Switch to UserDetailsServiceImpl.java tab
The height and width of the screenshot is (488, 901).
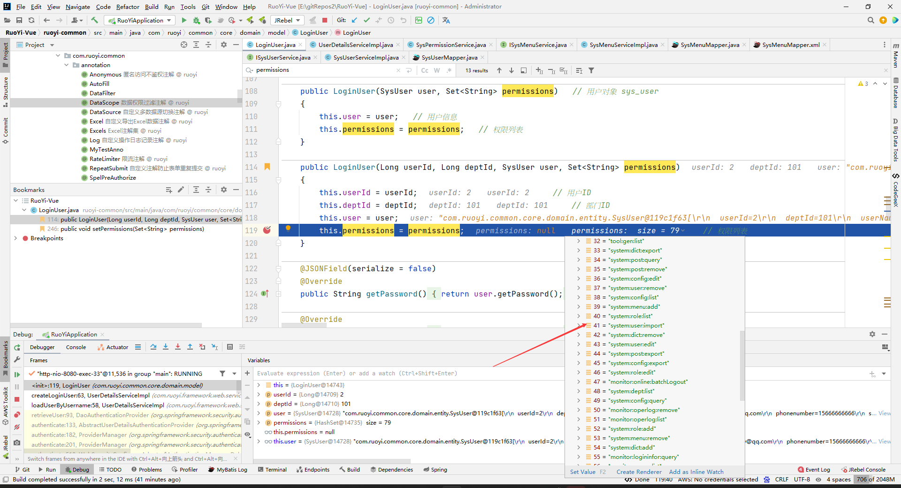355,45
